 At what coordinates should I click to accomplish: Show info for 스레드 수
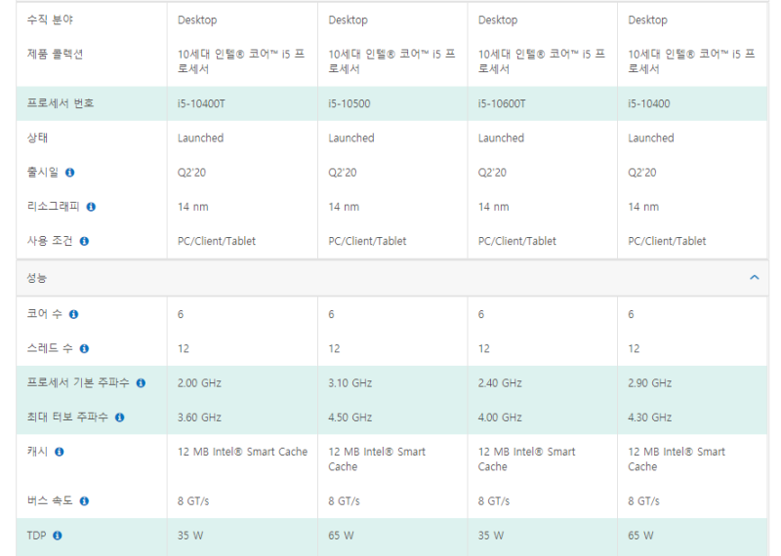coord(85,348)
